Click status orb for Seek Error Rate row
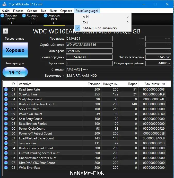 click(6, 109)
